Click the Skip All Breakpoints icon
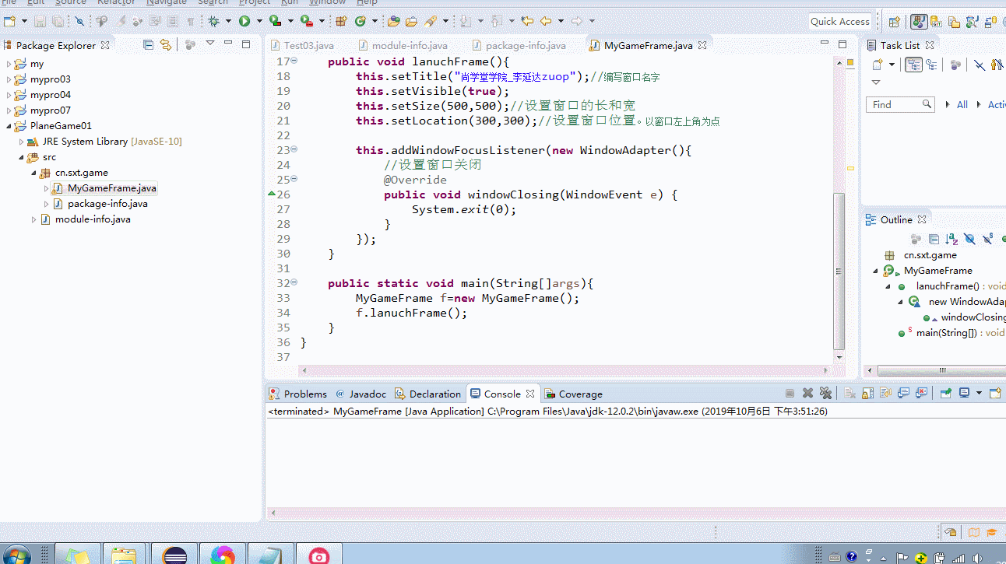This screenshot has width=1006, height=564. click(x=79, y=22)
